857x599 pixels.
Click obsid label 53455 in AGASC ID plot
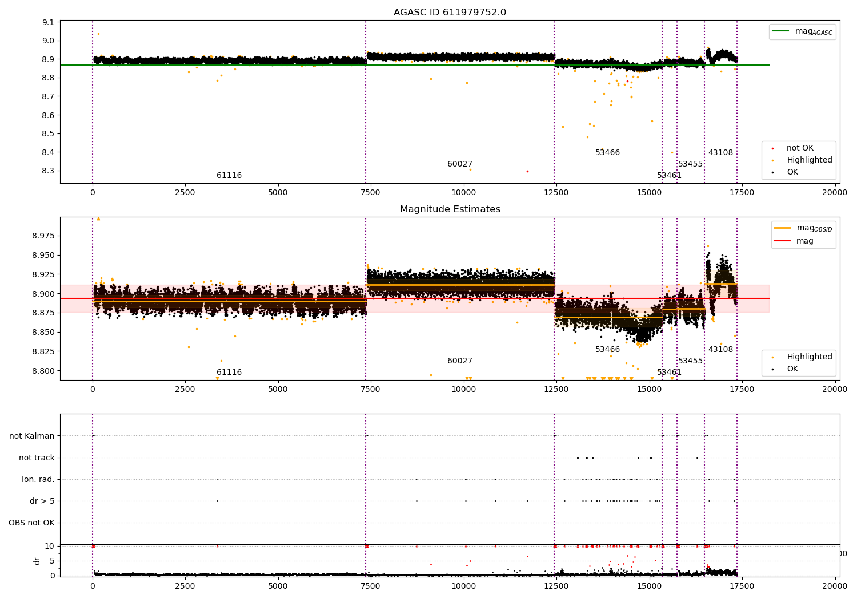[690, 164]
